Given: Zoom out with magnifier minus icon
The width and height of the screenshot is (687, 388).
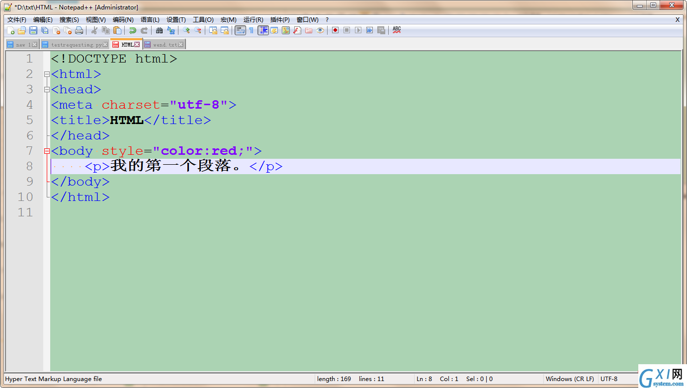Looking at the screenshot, I should [x=198, y=30].
